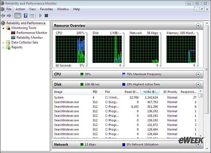Open the Favorites menu
Viewport: 211px width, 153px height.
click(46, 9)
